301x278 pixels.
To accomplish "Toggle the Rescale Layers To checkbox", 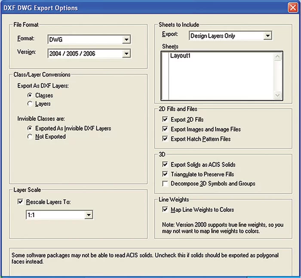I will pos(20,202).
